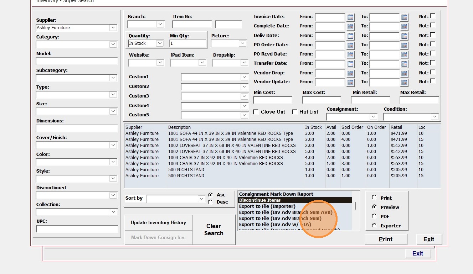Image resolution: width=473 pixels, height=274 pixels.
Task: Expand the Sort by dropdown
Action: [201, 199]
